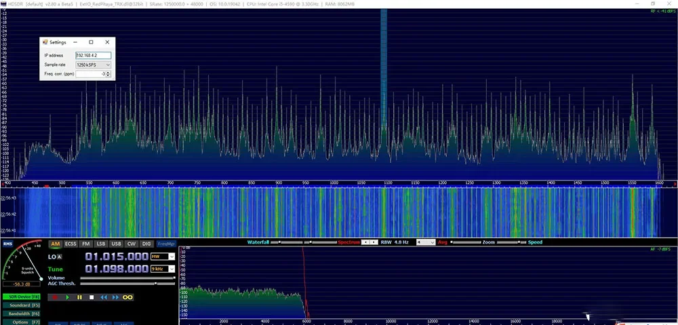Close the Settings window
The height and width of the screenshot is (325, 678).
pyautogui.click(x=107, y=42)
